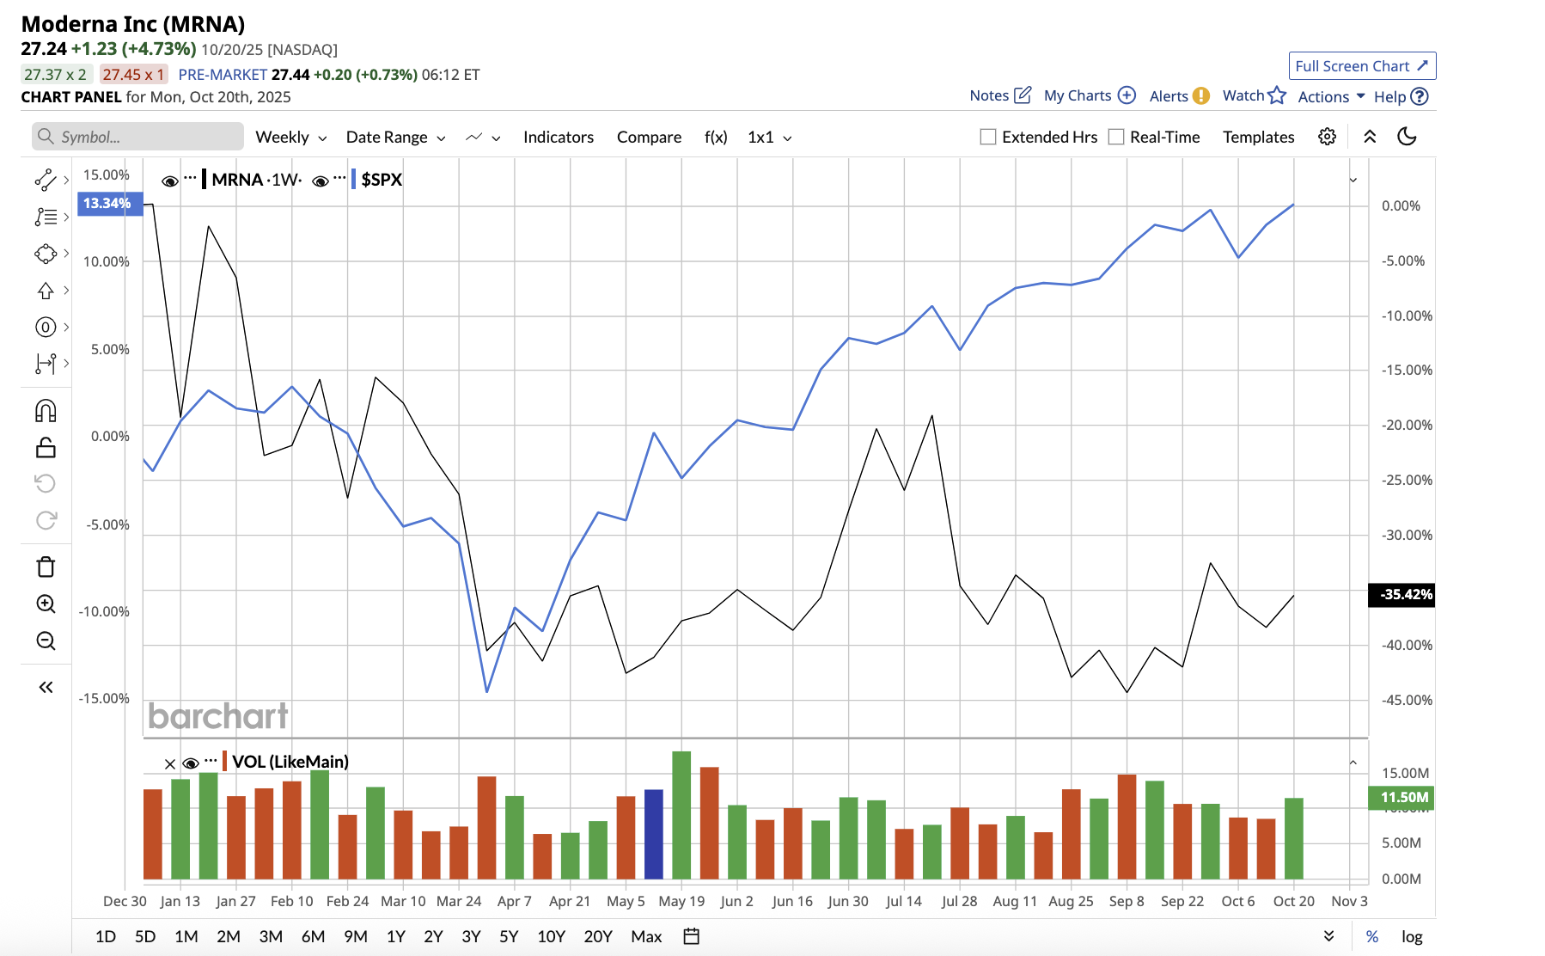Select the shapes drawing tool
This screenshot has height=956, width=1545.
(45, 254)
